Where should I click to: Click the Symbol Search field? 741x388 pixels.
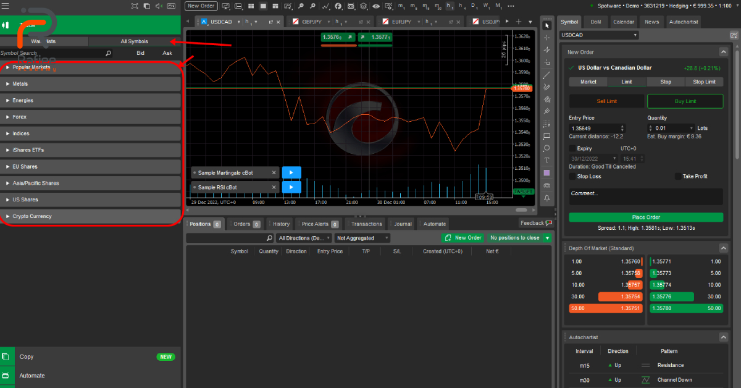tap(56, 53)
